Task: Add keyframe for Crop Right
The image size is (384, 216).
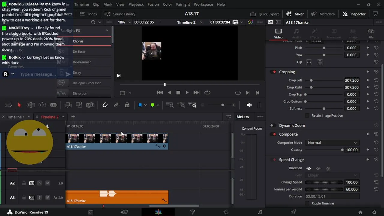Action: click(x=368, y=87)
